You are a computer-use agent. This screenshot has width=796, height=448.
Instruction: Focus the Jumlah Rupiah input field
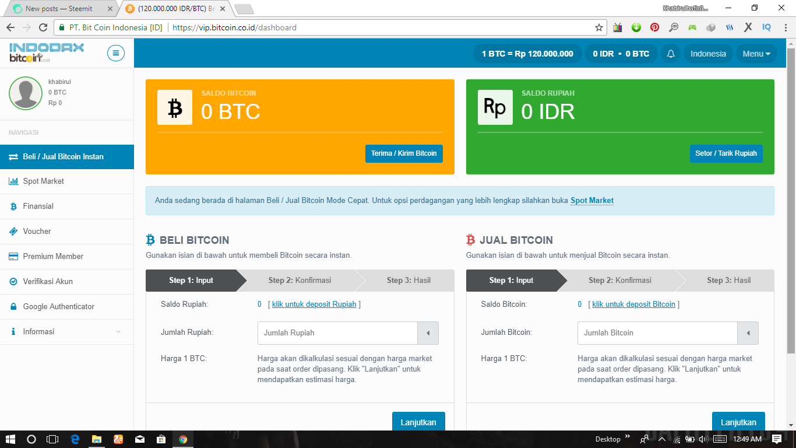pos(337,333)
